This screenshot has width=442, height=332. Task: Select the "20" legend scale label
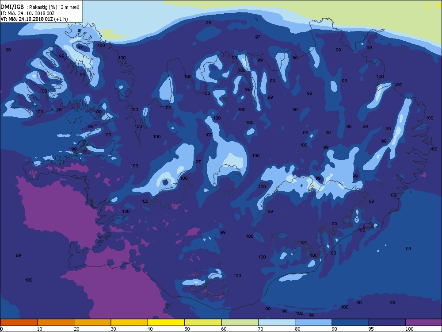coord(76,328)
